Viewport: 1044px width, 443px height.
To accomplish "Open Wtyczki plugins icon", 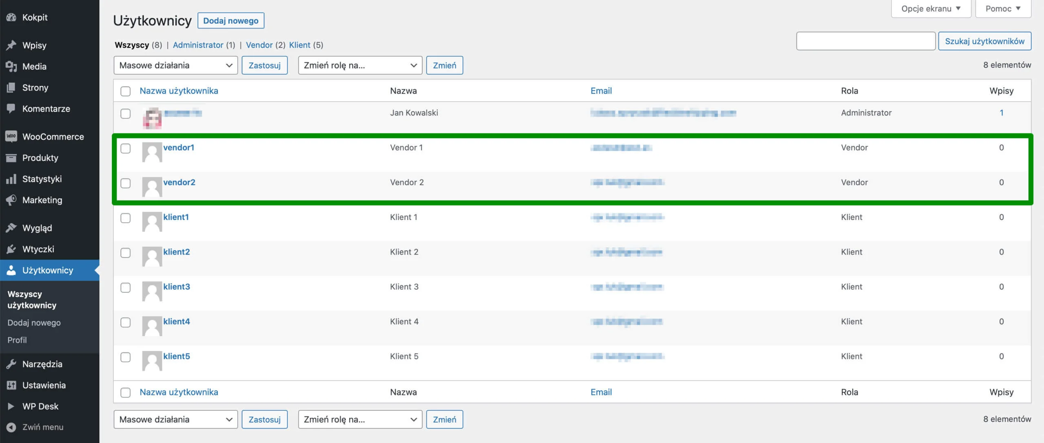I will point(11,249).
